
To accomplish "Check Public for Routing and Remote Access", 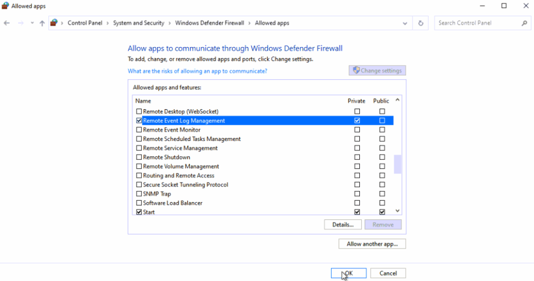I will (382, 175).
